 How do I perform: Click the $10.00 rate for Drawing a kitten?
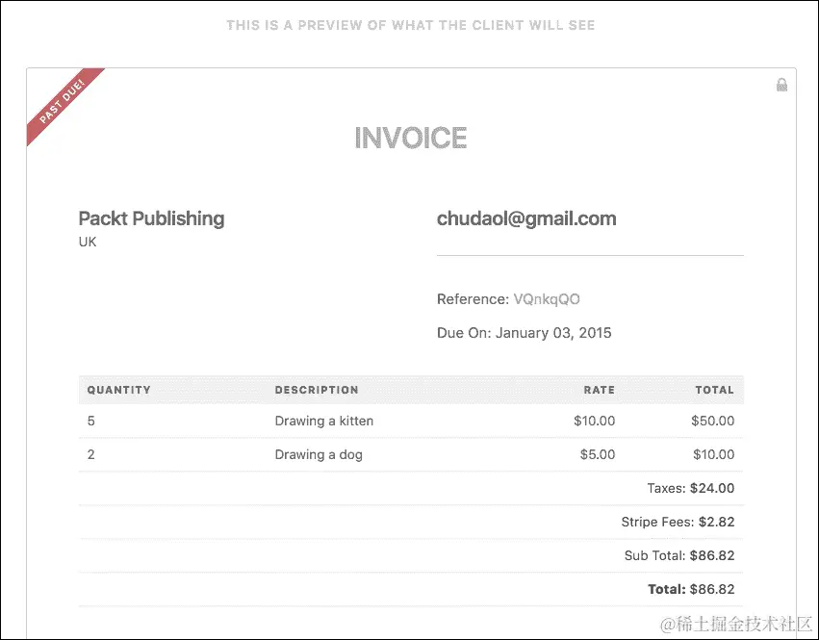coord(595,421)
